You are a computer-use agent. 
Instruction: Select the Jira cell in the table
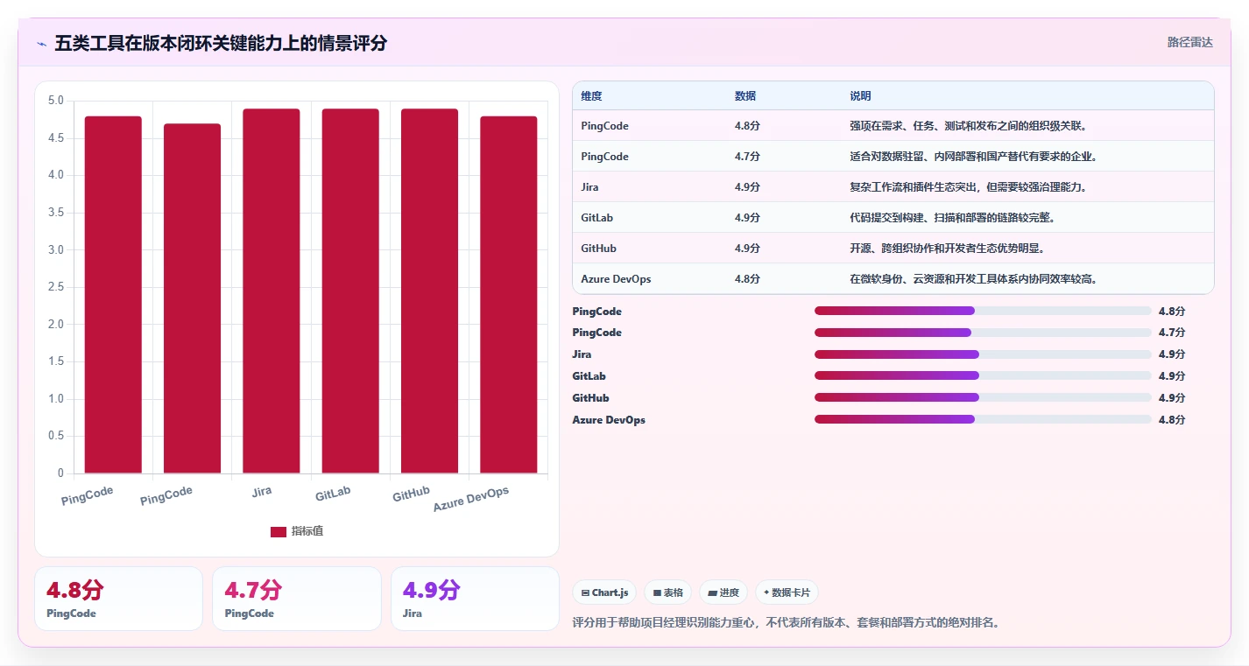click(x=589, y=187)
